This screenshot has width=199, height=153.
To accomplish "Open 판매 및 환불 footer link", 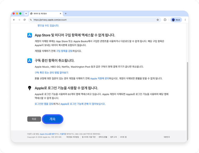I will click(103, 137).
